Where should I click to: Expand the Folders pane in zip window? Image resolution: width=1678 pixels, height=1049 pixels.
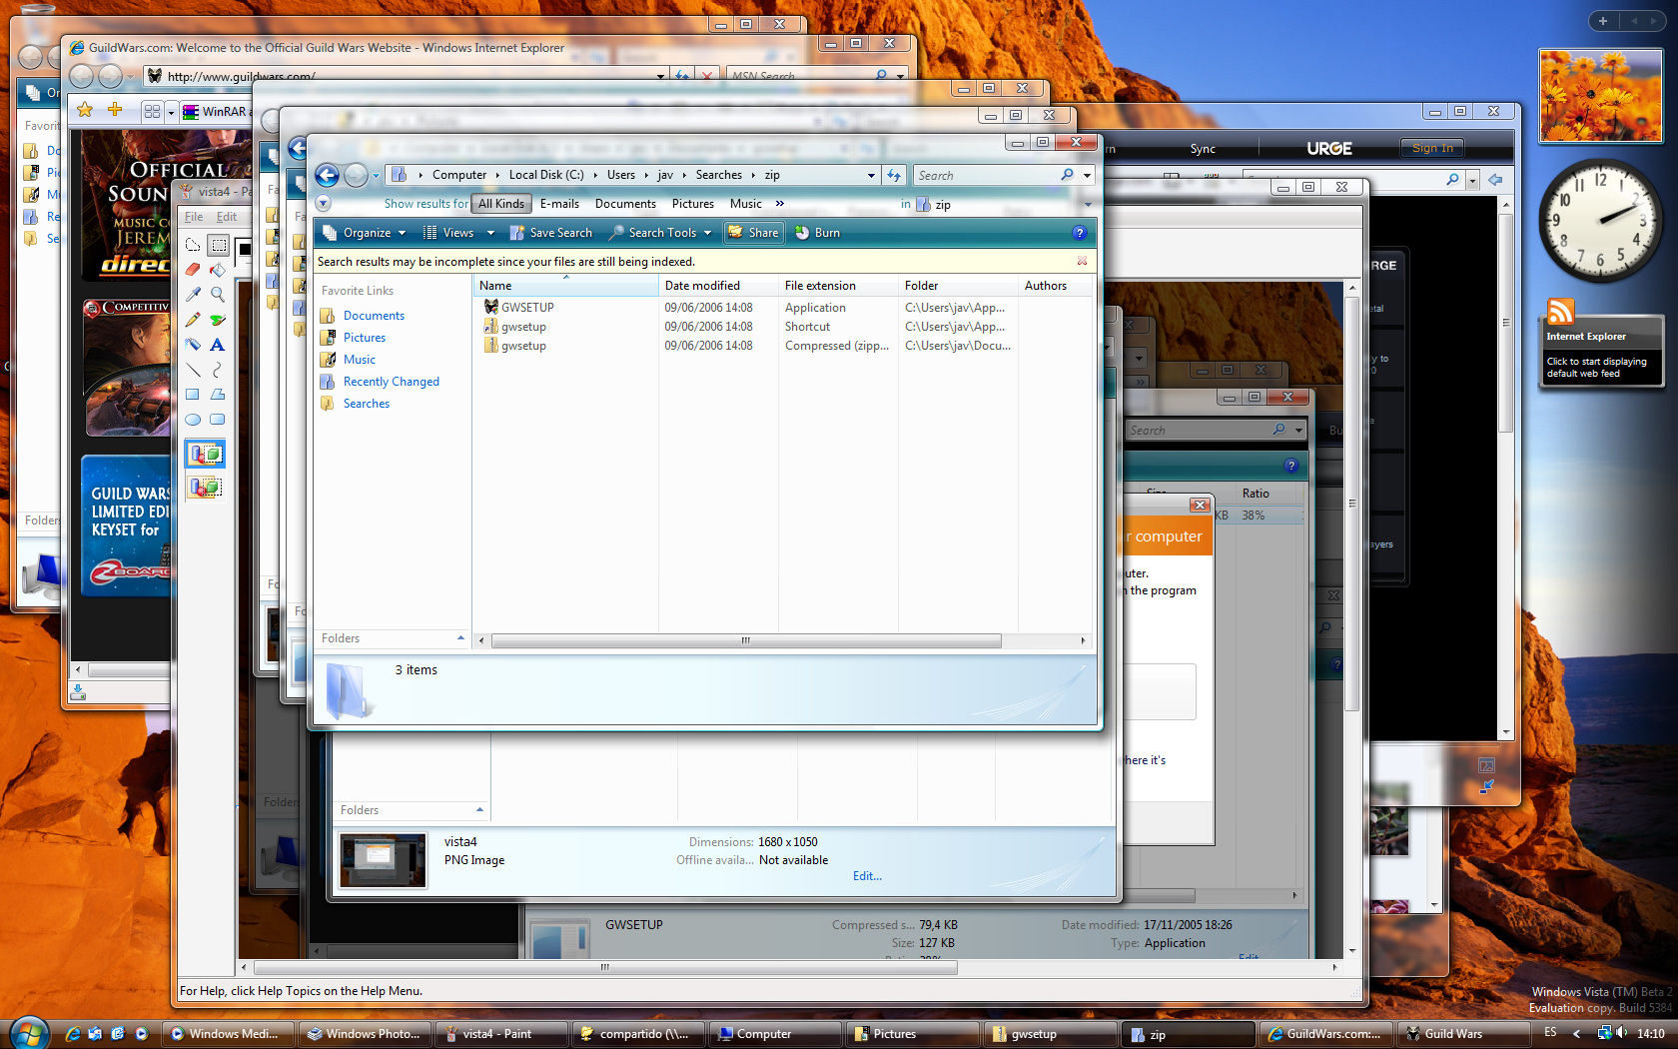pos(460,638)
